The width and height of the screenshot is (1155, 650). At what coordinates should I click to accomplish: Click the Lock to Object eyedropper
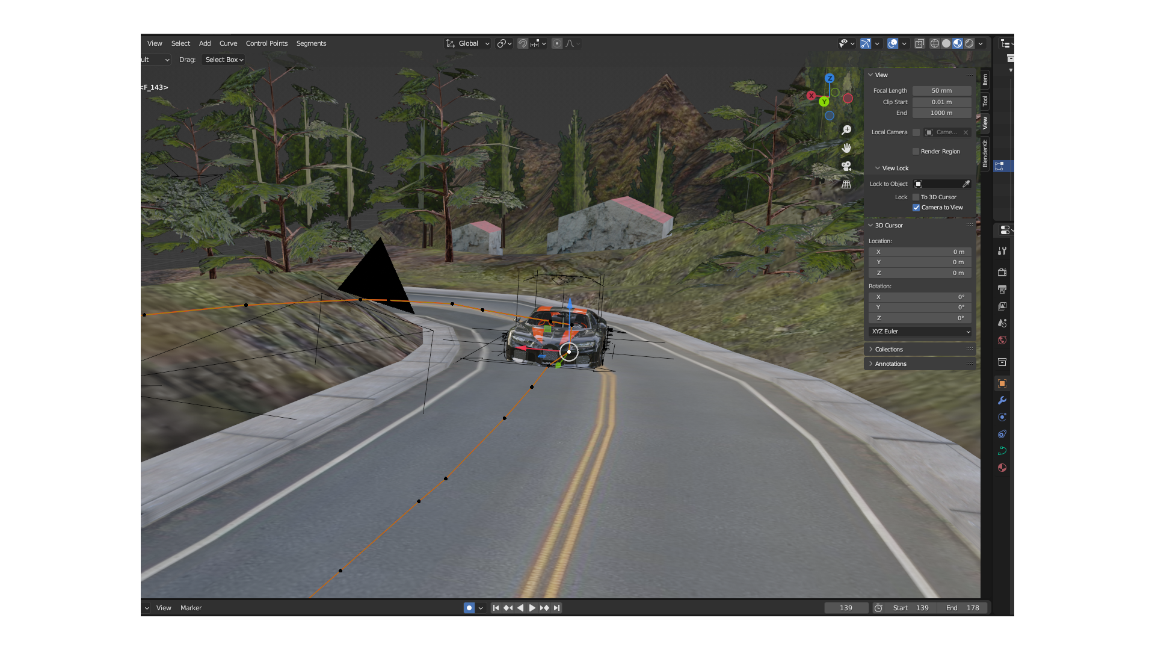click(966, 184)
